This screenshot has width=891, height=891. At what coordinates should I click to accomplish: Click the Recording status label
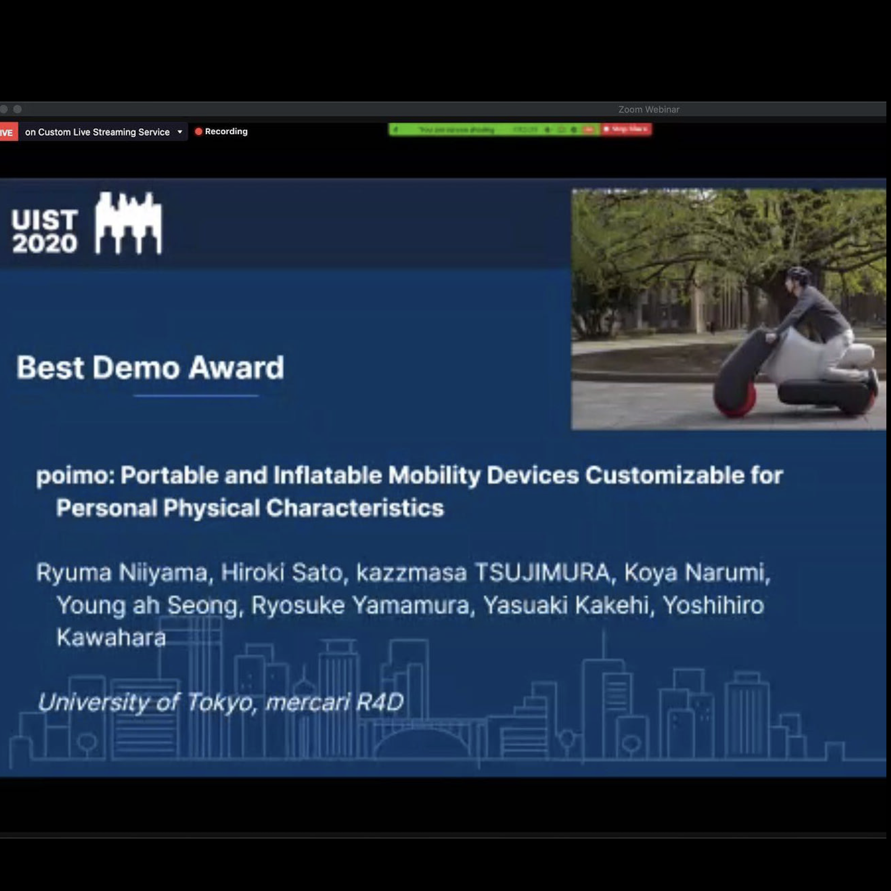pos(226,131)
